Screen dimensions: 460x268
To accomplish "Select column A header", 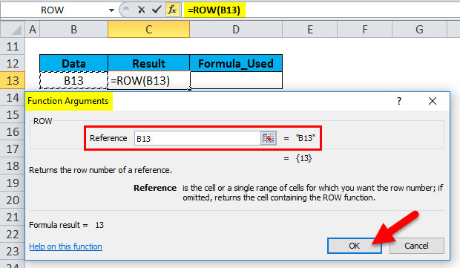I will (x=33, y=30).
